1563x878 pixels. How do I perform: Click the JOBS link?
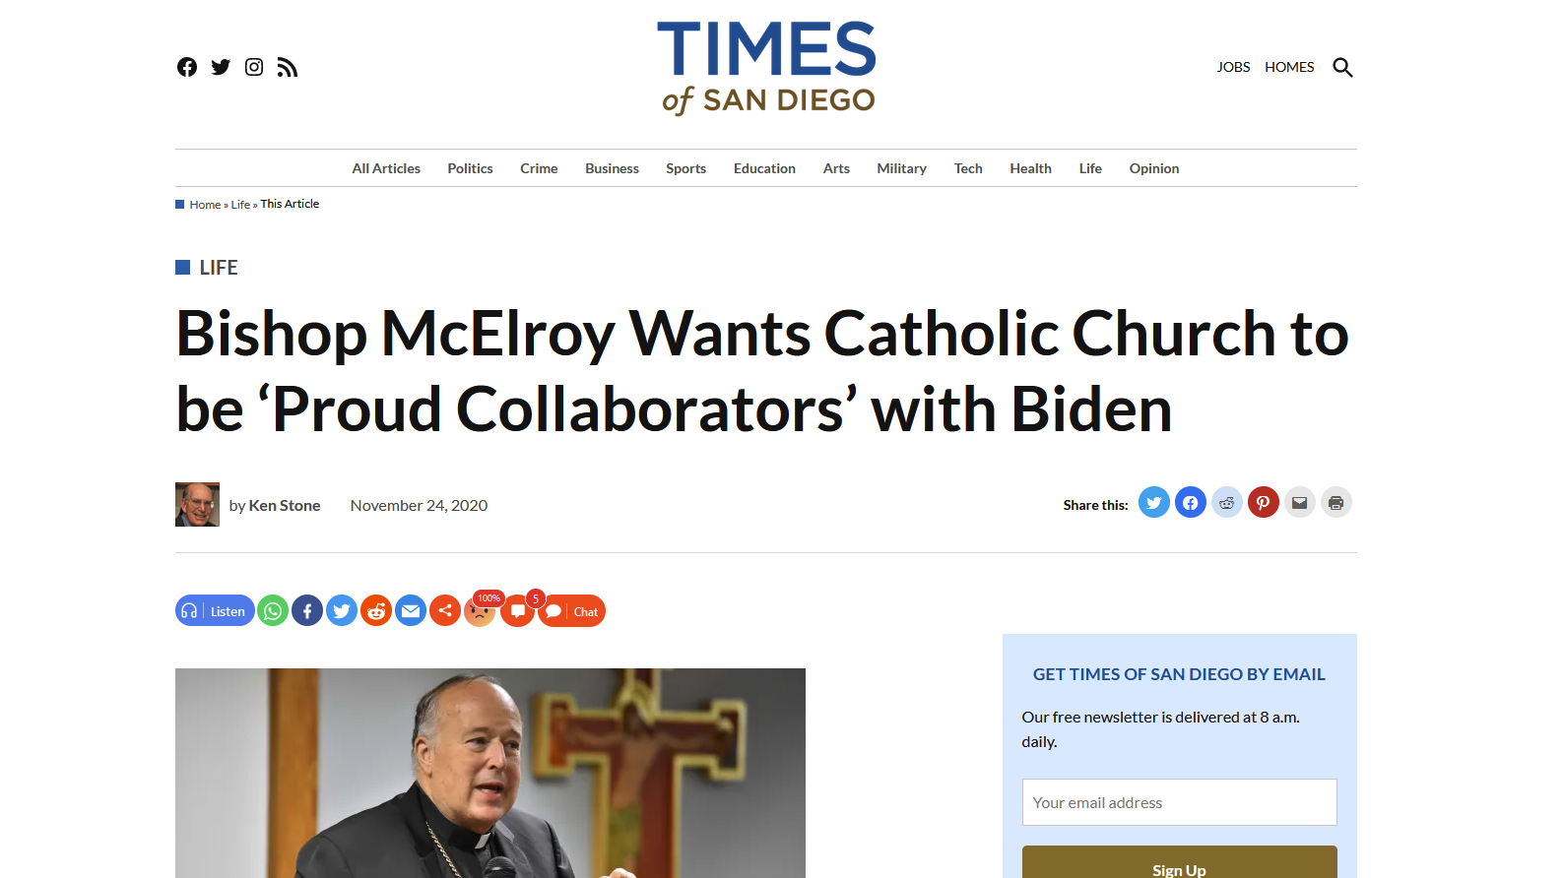(x=1233, y=67)
